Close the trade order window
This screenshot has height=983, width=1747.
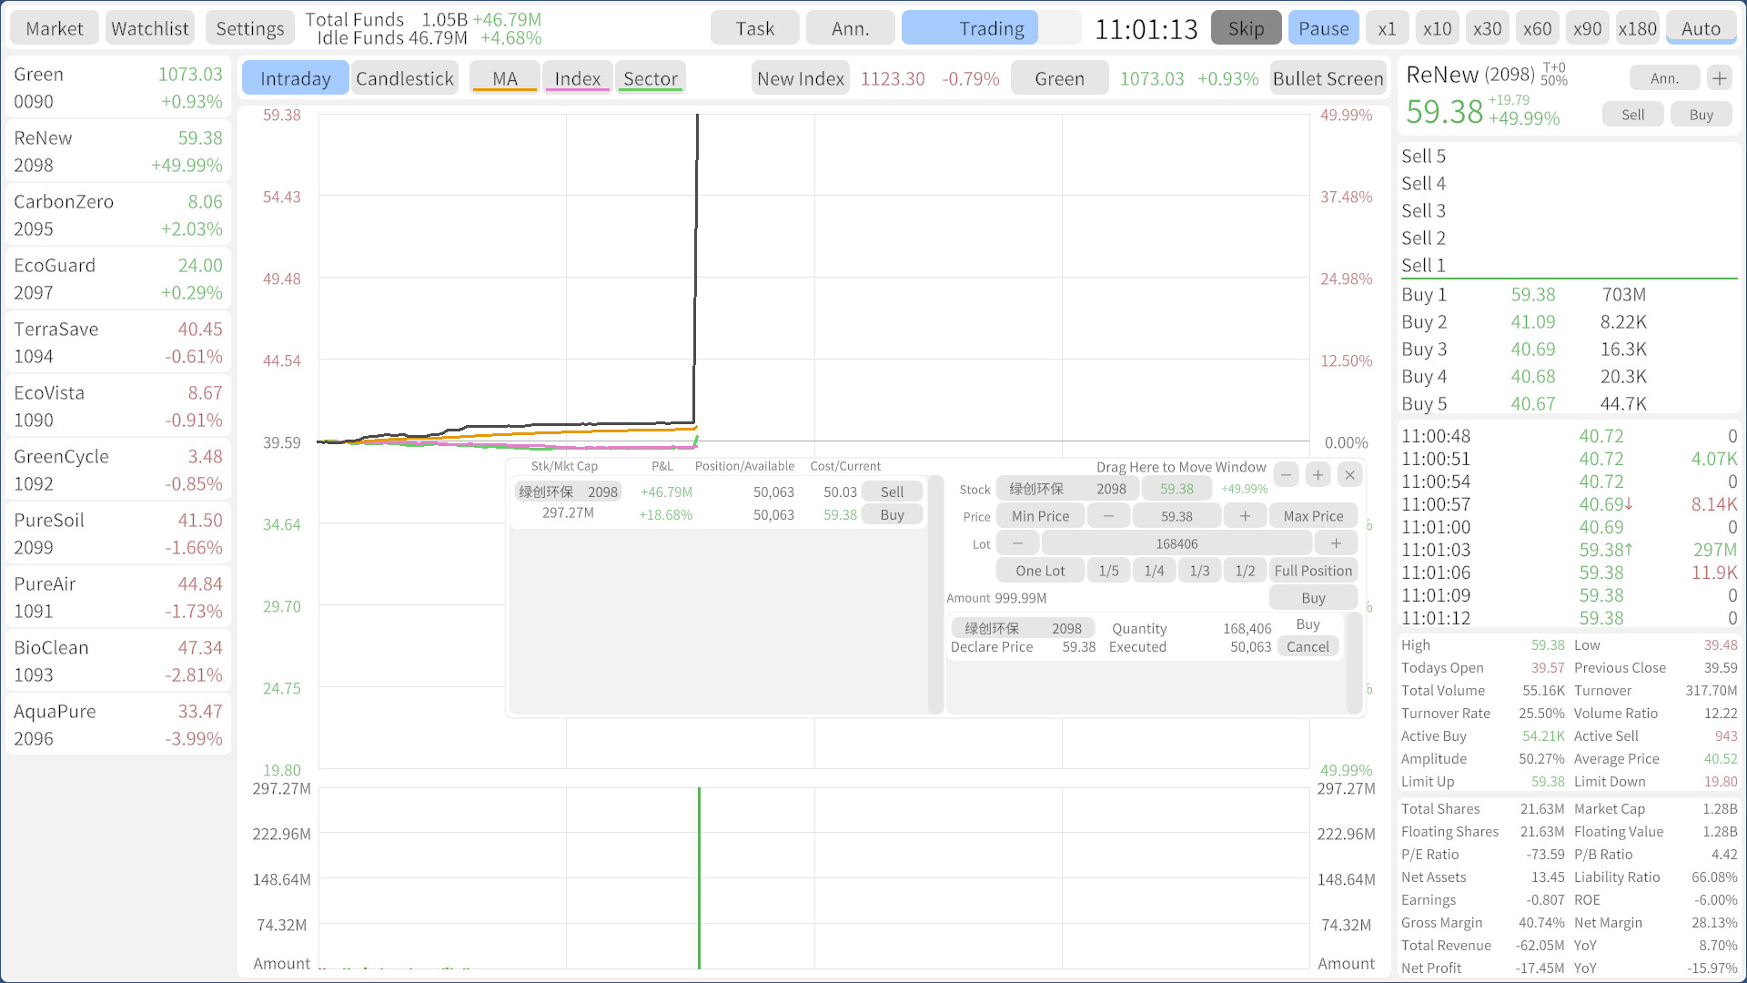(1349, 474)
